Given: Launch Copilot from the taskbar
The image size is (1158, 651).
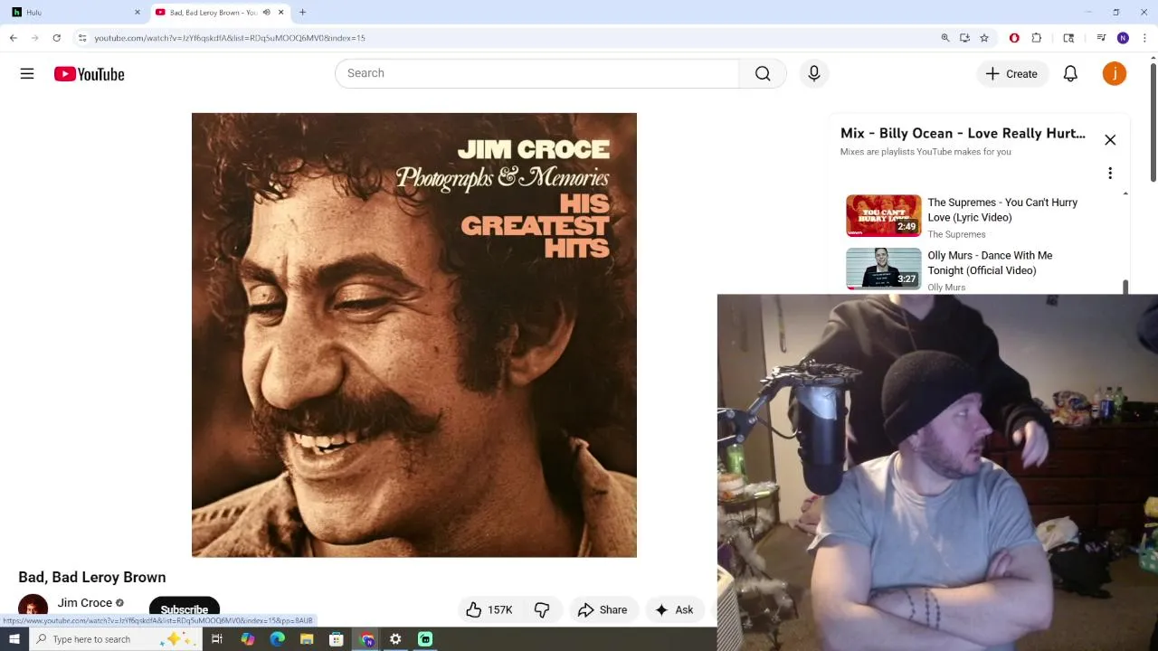Looking at the screenshot, I should coord(247,639).
